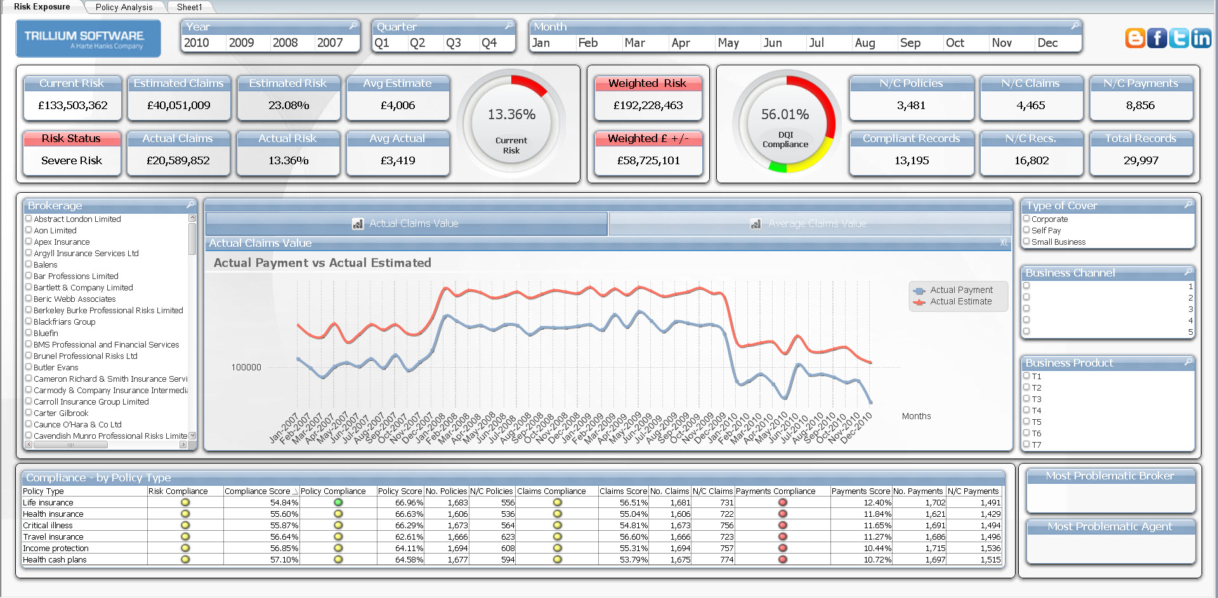Click the N/C Payments column header
This screenshot has width=1218, height=598.
click(x=973, y=491)
